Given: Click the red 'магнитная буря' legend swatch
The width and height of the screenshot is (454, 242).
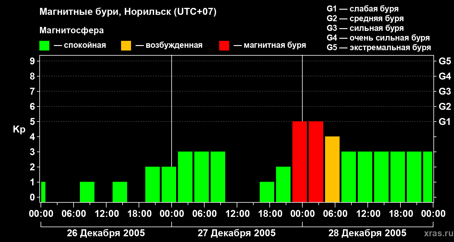Looking at the screenshot, I should 224,46.
